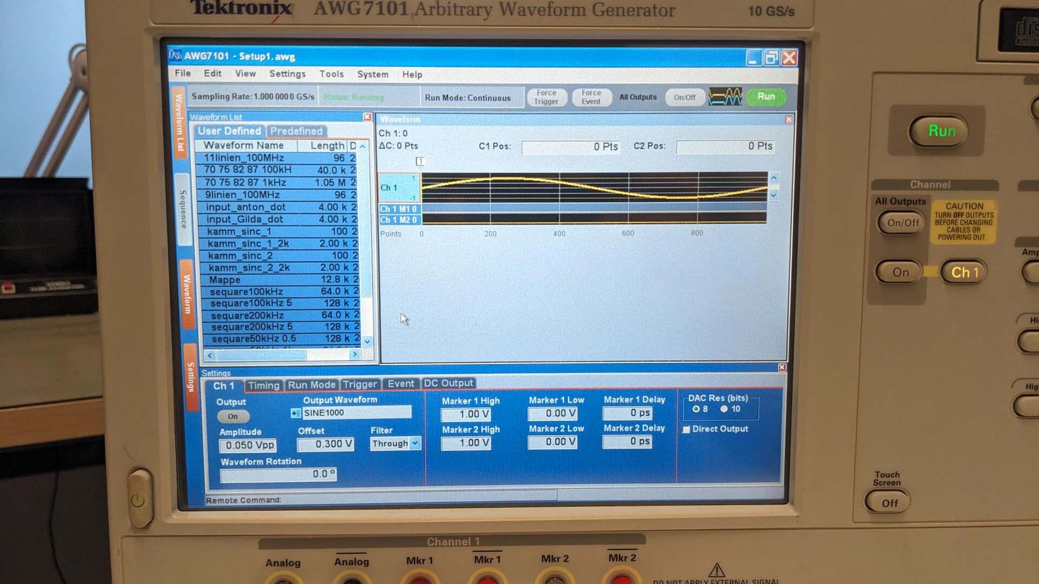Click the AWG7101 application title icon
Screen dimensions: 1039x584
pyautogui.click(x=175, y=56)
